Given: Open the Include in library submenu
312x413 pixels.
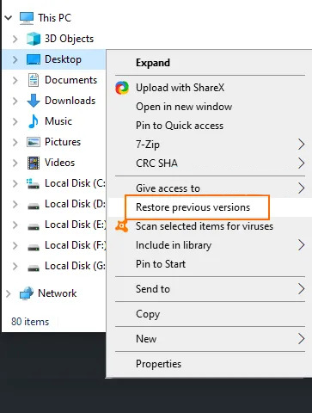Looking at the screenshot, I should pyautogui.click(x=209, y=245).
